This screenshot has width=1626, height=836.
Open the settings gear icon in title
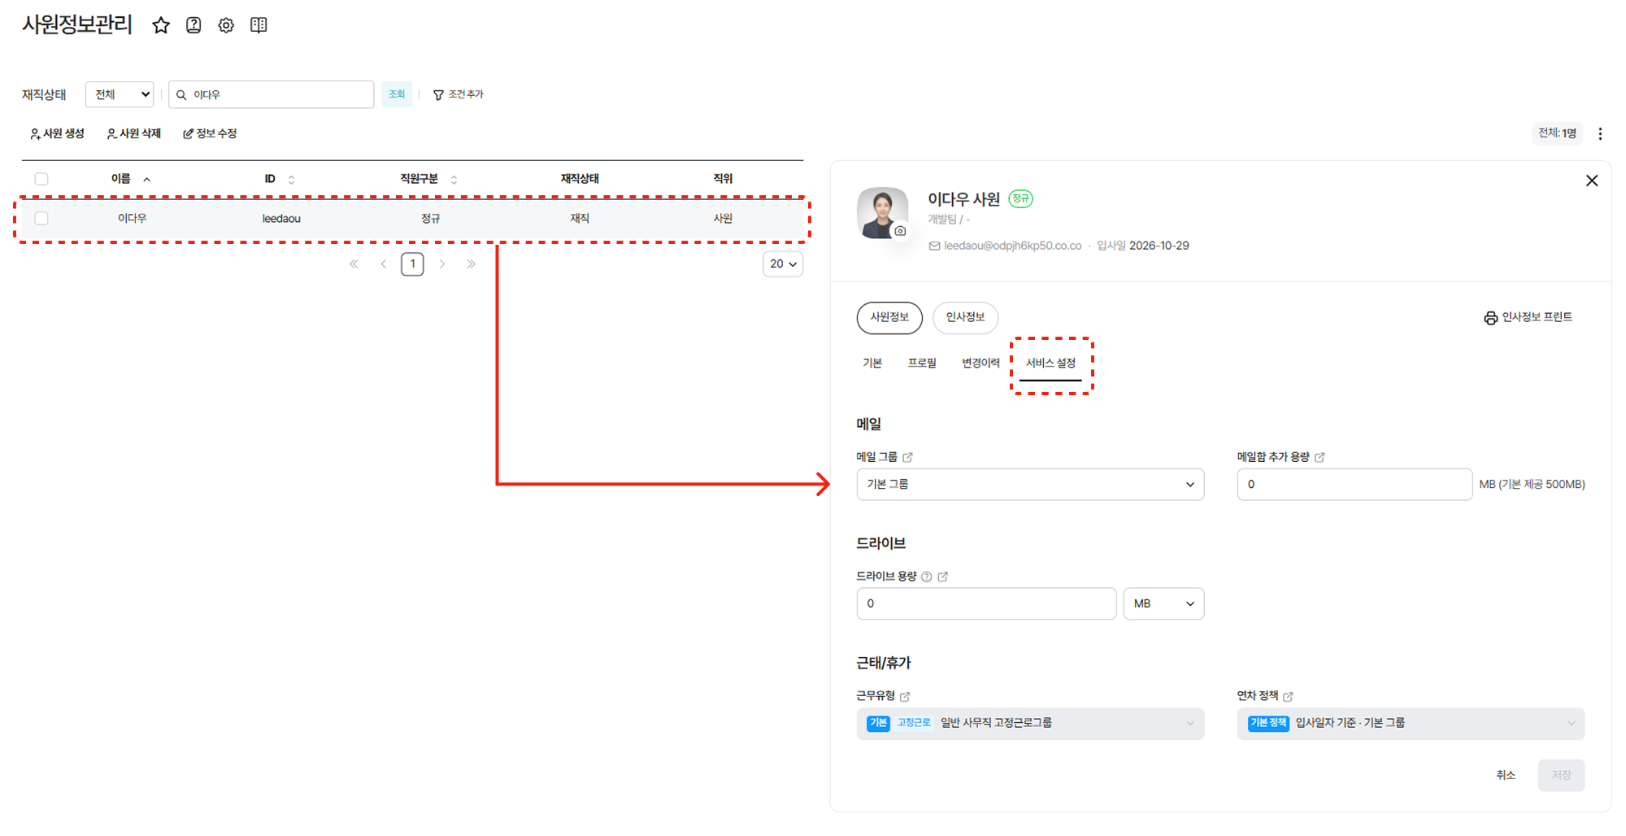tap(226, 25)
